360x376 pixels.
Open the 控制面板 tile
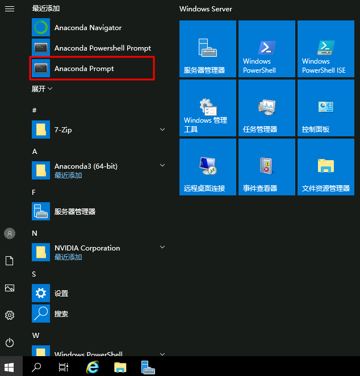[x=326, y=108]
